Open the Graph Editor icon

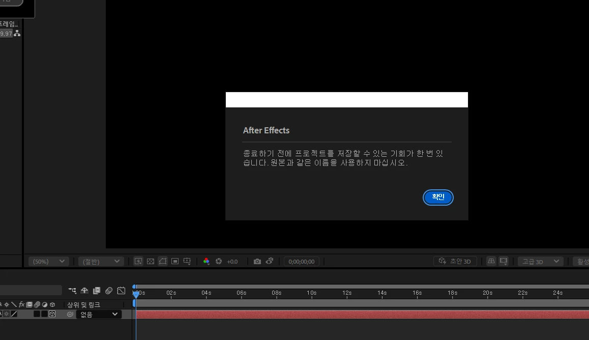coord(121,291)
